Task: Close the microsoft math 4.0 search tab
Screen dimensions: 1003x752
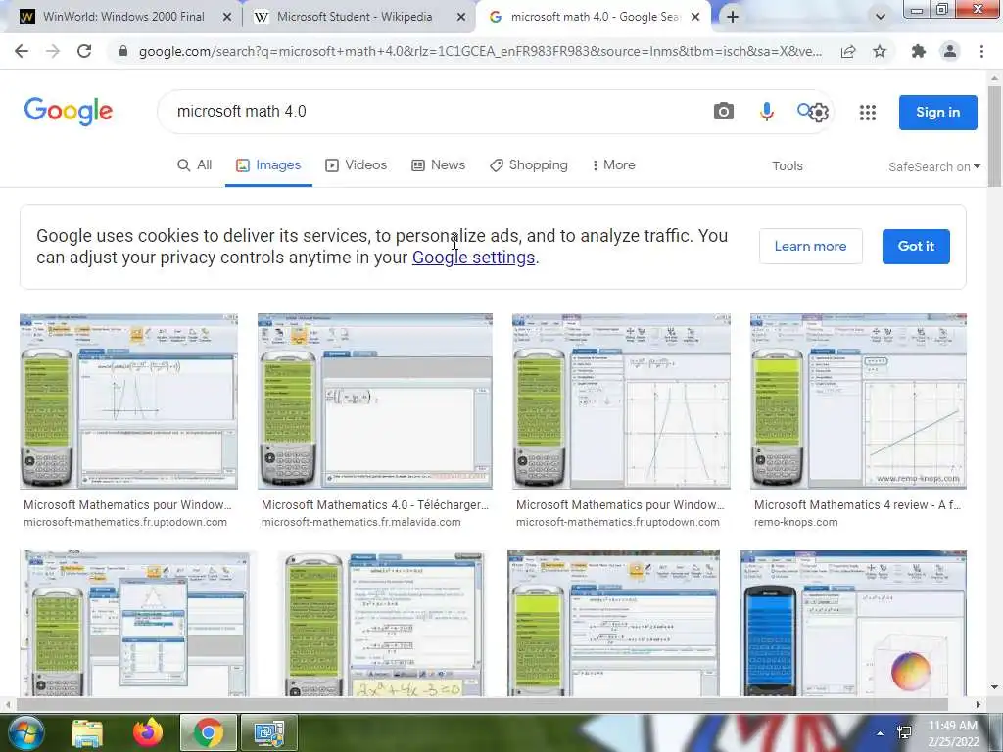Action: (x=696, y=17)
